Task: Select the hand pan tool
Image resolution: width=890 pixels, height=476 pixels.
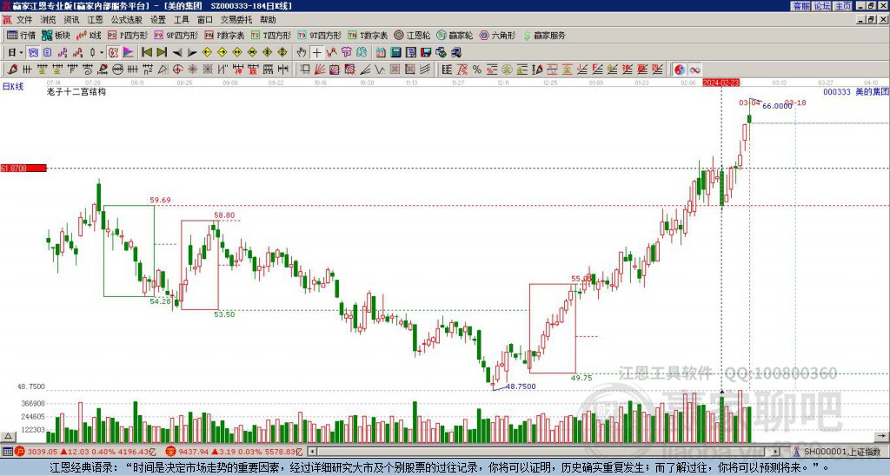Action: pos(302,53)
